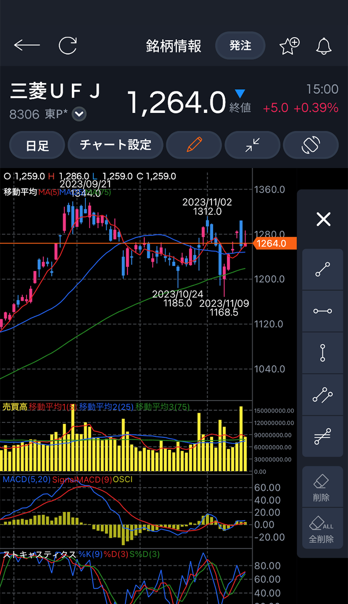Tap the blue down triangle beside the price
The image size is (348, 604).
point(240,94)
